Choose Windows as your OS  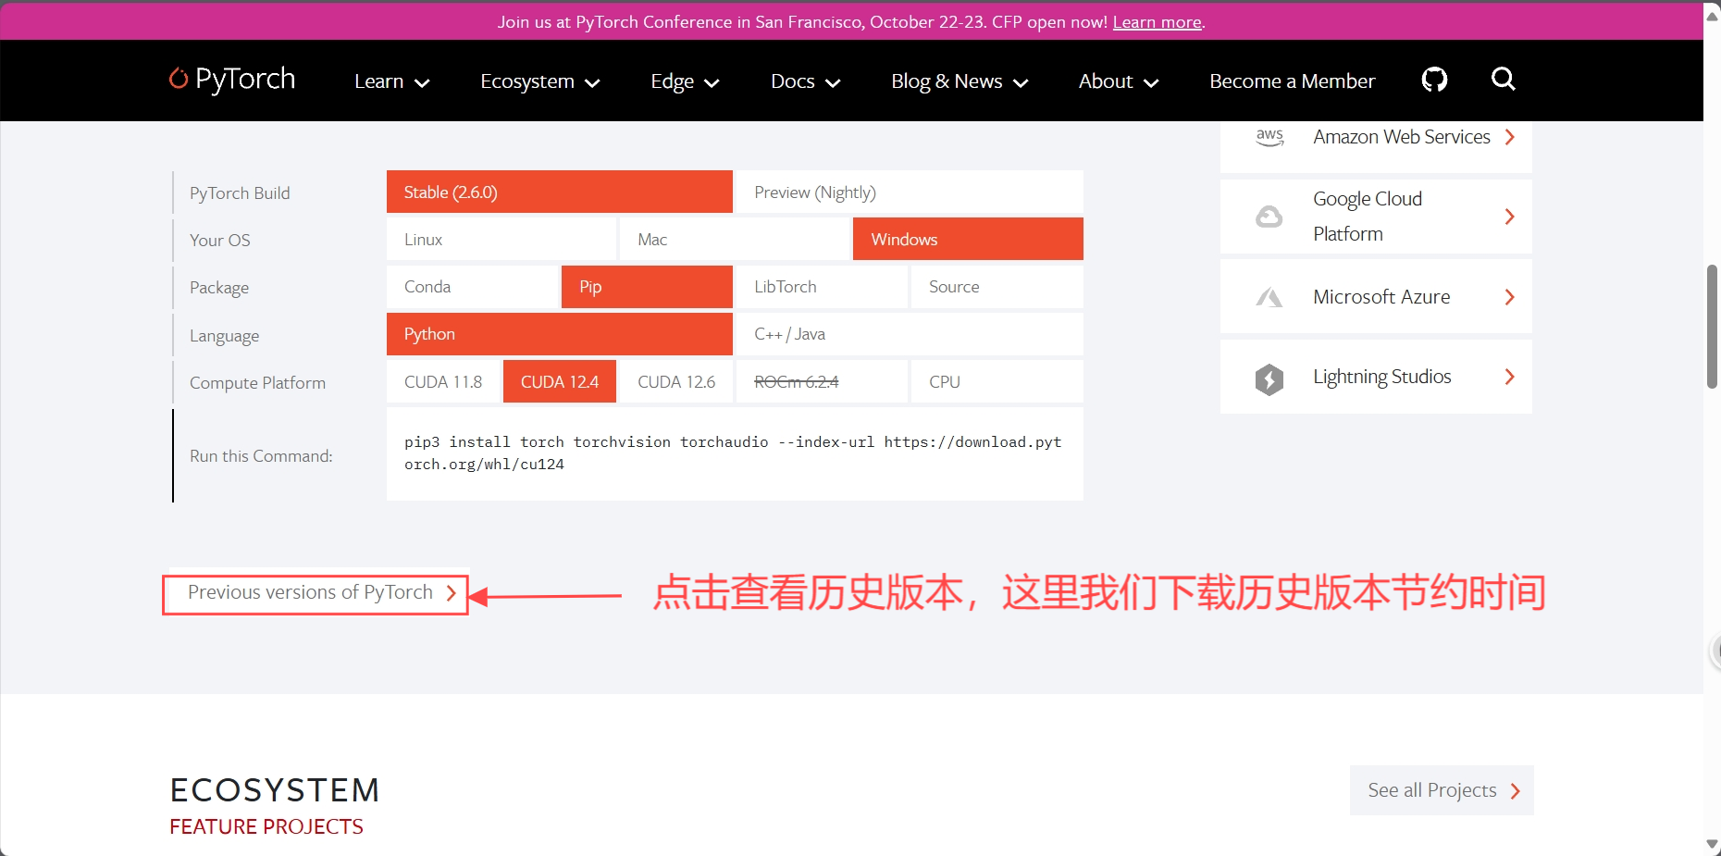pos(968,239)
